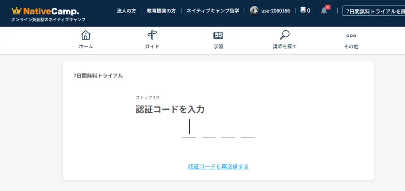Go to the 法人の方 link

pyautogui.click(x=126, y=11)
